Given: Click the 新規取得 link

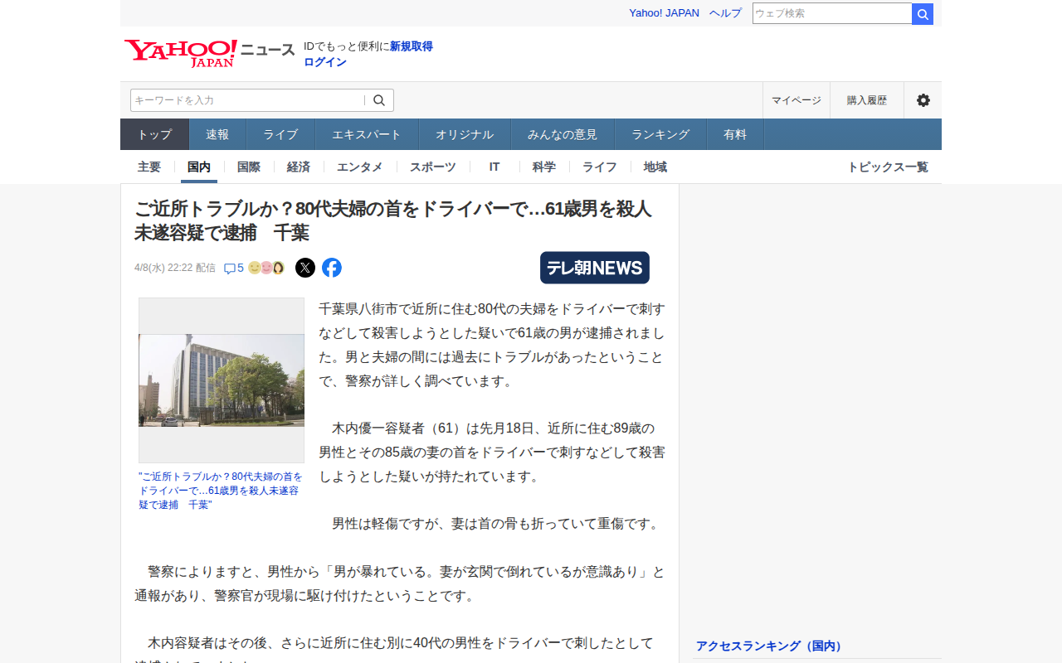Looking at the screenshot, I should [412, 46].
